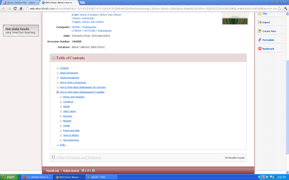Collapse How to Write about Shakespeare's Tragedies
Image resolution: width=289 pixels, height=180 pixels.
(58, 92)
